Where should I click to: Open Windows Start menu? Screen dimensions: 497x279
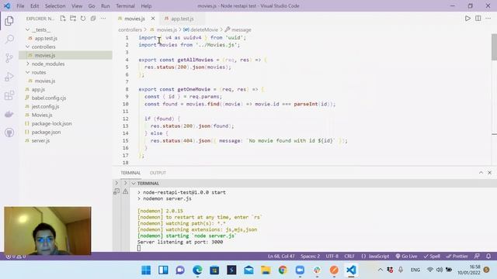point(146,270)
